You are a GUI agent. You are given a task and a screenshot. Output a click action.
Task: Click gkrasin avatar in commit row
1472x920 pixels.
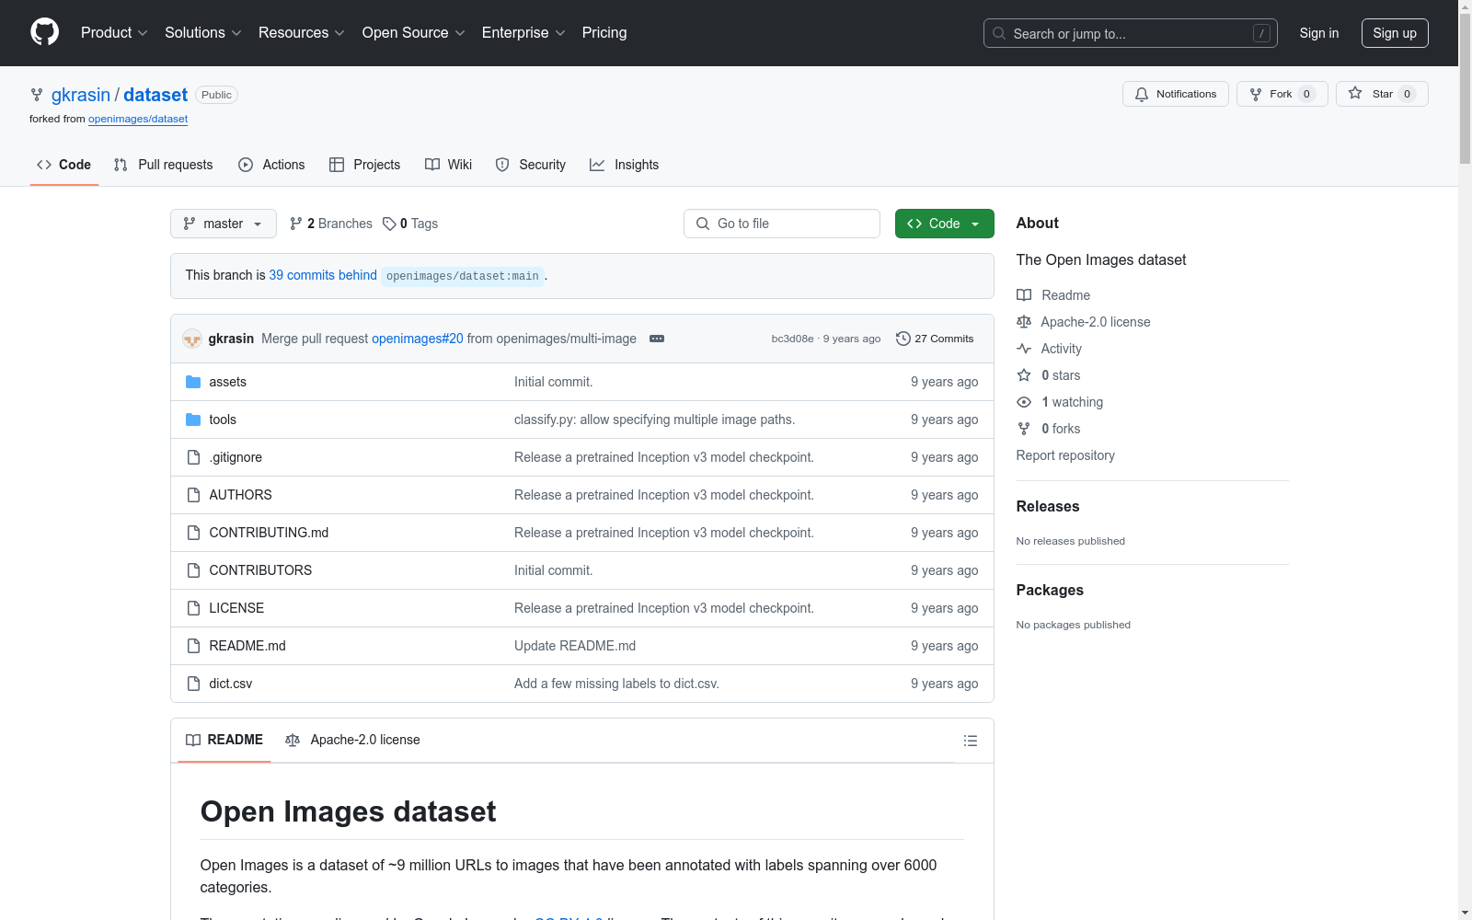click(192, 339)
